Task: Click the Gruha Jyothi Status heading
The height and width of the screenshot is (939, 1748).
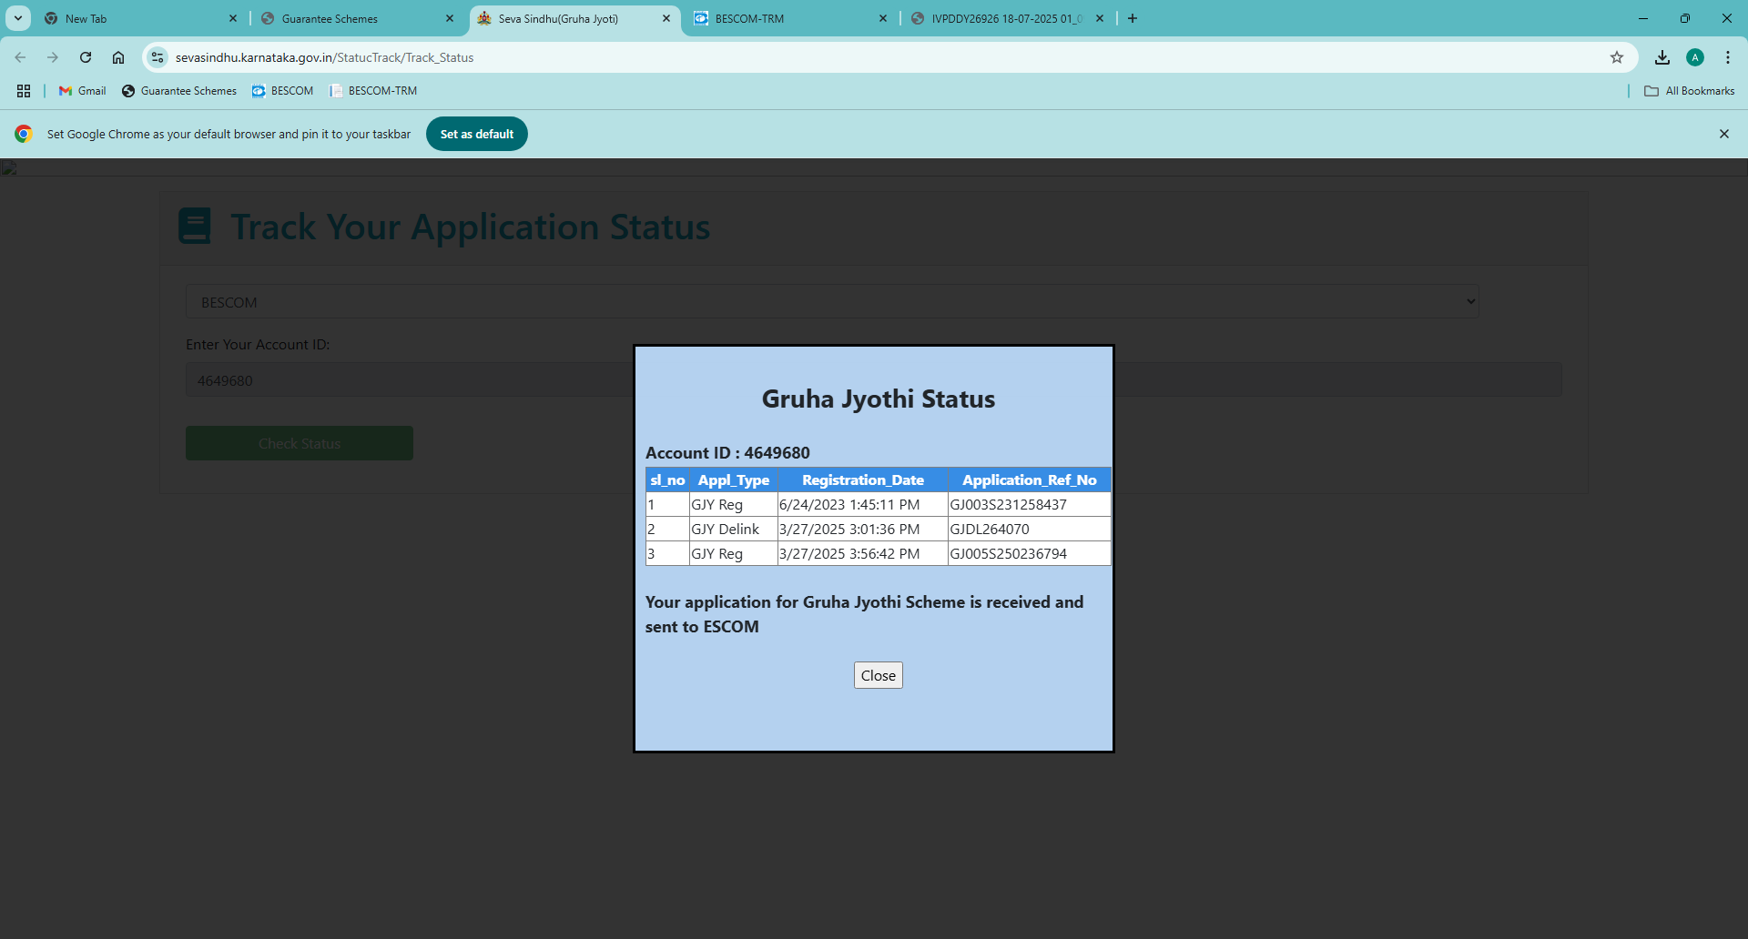Action: [x=878, y=399]
